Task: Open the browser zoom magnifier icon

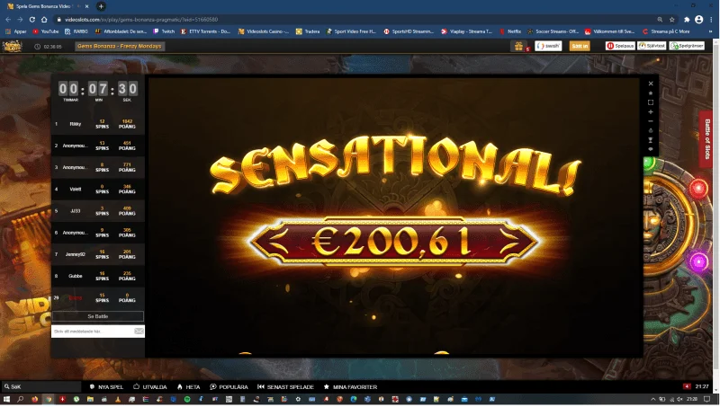Action: click(660, 19)
